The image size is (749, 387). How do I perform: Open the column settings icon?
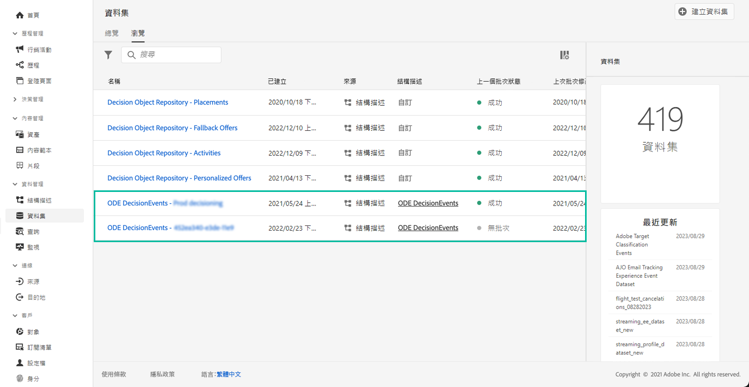click(565, 55)
